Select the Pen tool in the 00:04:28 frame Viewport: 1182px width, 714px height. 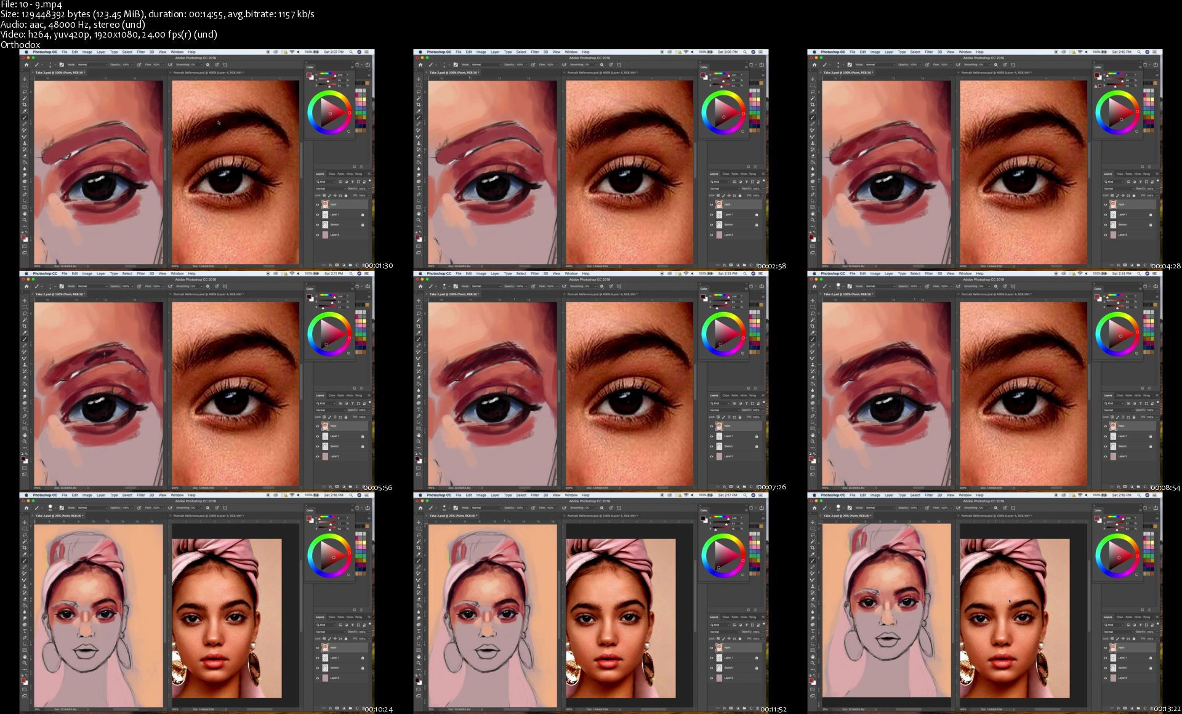(x=813, y=195)
